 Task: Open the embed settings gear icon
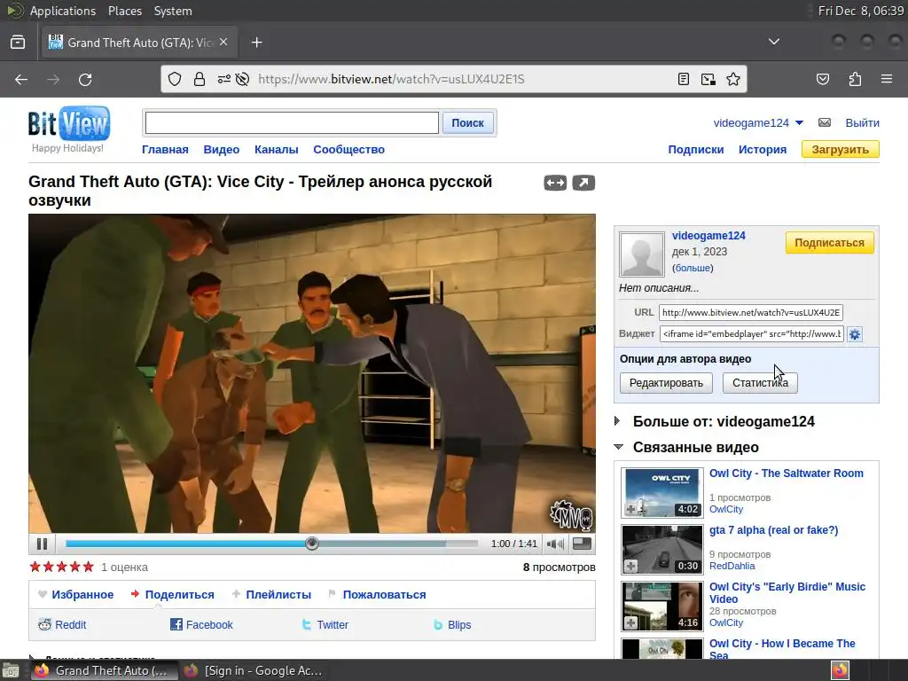(855, 334)
